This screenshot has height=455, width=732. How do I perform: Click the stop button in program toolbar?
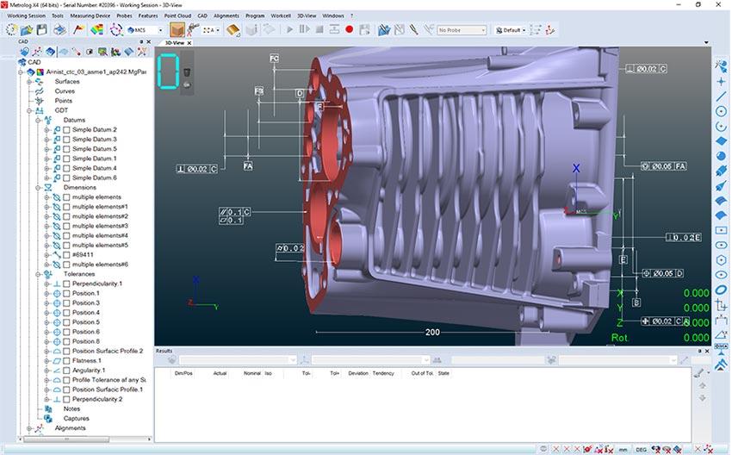[319, 30]
